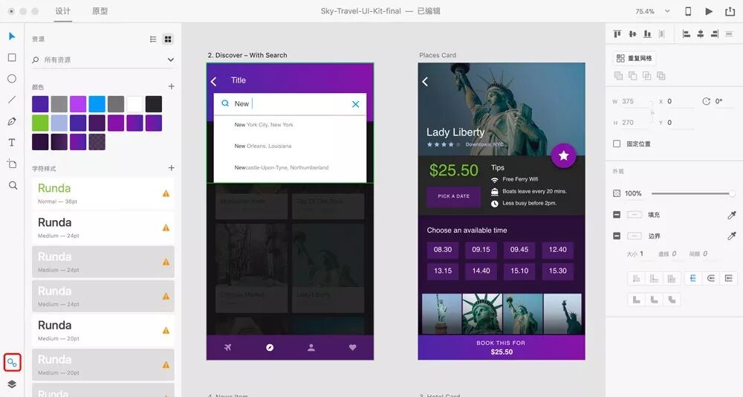This screenshot has height=397, width=743.
Task: Align selection to top edge
Action: [617, 33]
